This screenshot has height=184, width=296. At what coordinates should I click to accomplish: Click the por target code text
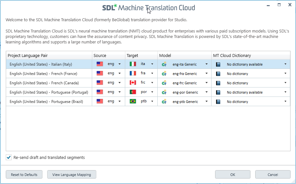(x=144, y=92)
